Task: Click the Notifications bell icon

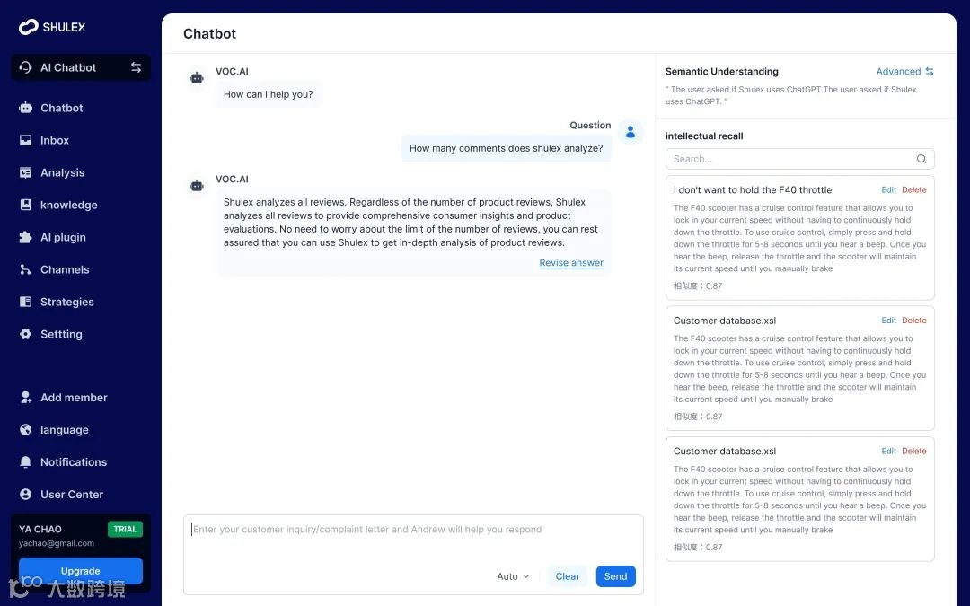Action: pos(25,462)
